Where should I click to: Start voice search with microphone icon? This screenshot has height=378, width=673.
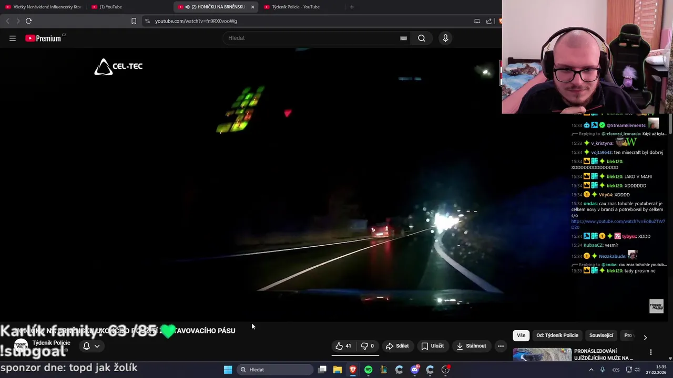445,38
